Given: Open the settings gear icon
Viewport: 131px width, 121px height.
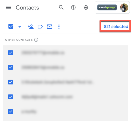Looking at the screenshot, I should (x=86, y=7).
